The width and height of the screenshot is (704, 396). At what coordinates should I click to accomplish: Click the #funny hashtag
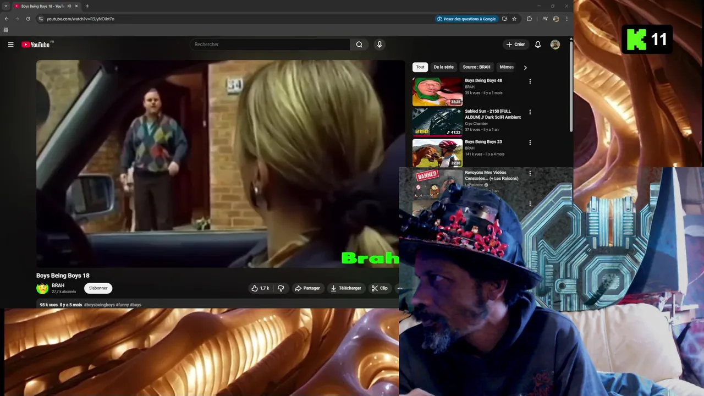(123, 305)
